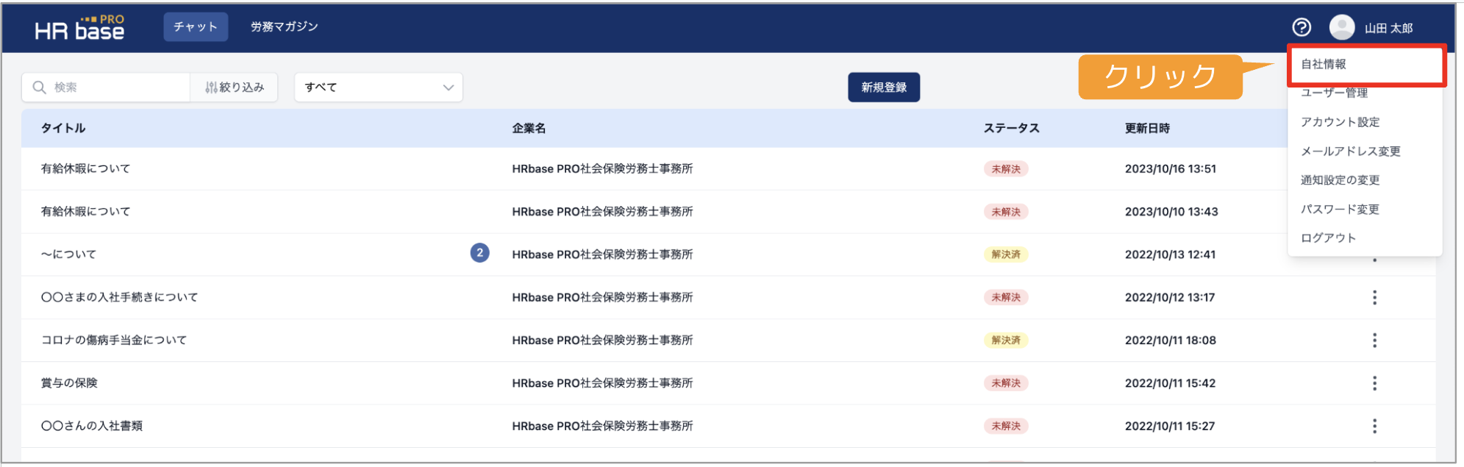Focus the 検索 search input field
Viewport: 1464px width, 467px height.
click(x=114, y=88)
